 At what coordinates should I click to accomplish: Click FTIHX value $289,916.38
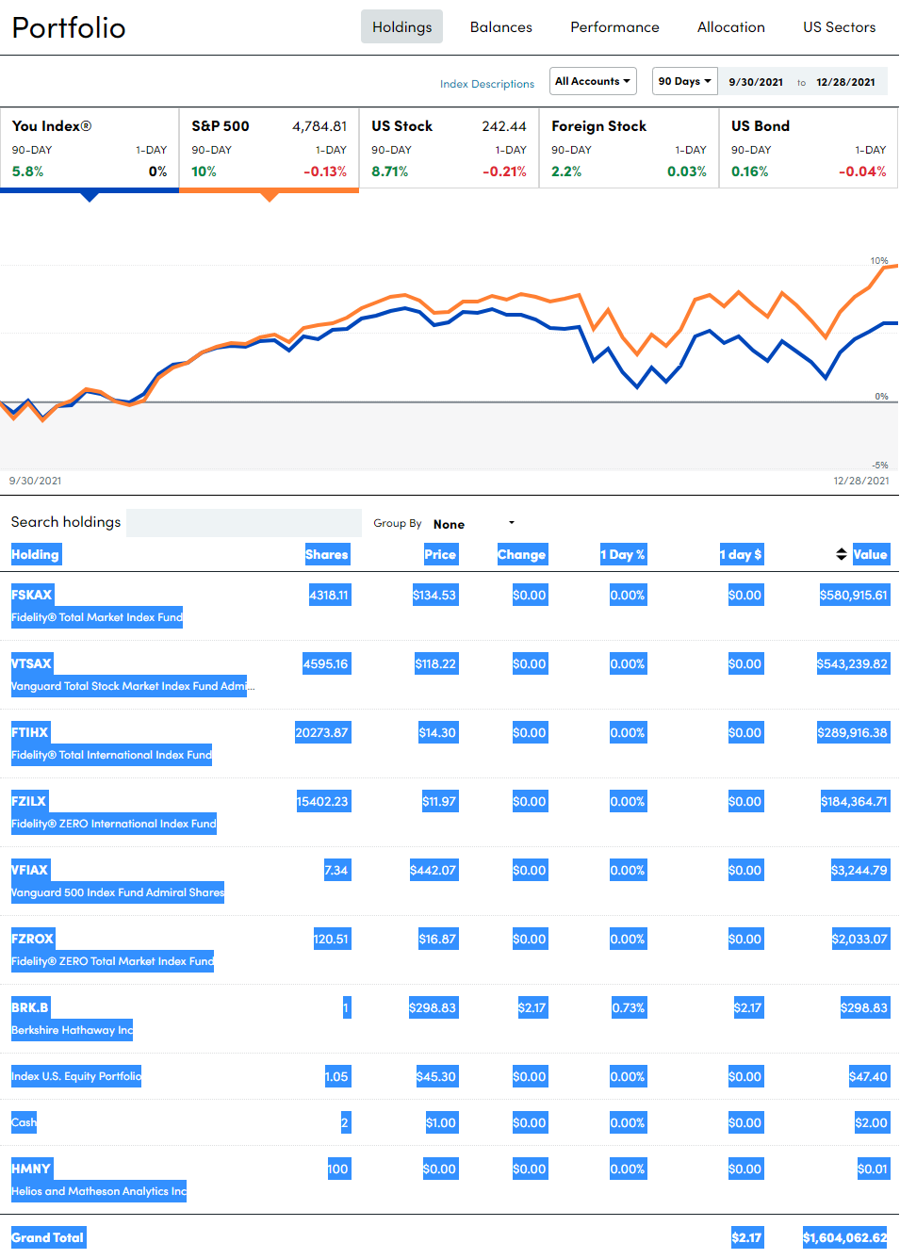pyautogui.click(x=853, y=733)
